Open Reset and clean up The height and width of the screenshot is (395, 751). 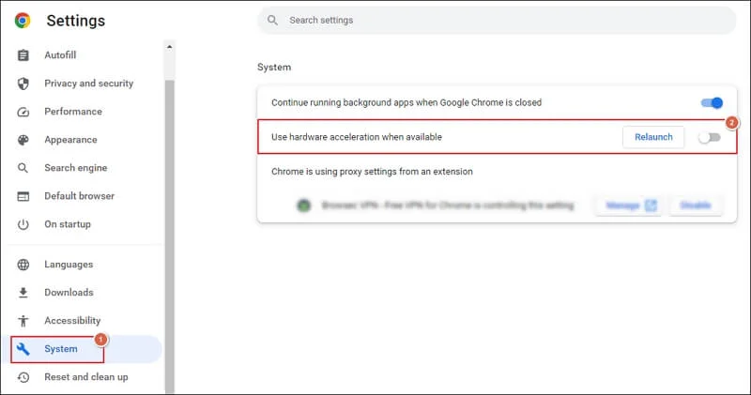coord(86,377)
